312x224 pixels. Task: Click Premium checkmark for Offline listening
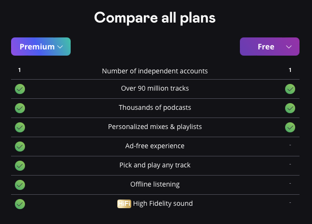tap(20, 185)
